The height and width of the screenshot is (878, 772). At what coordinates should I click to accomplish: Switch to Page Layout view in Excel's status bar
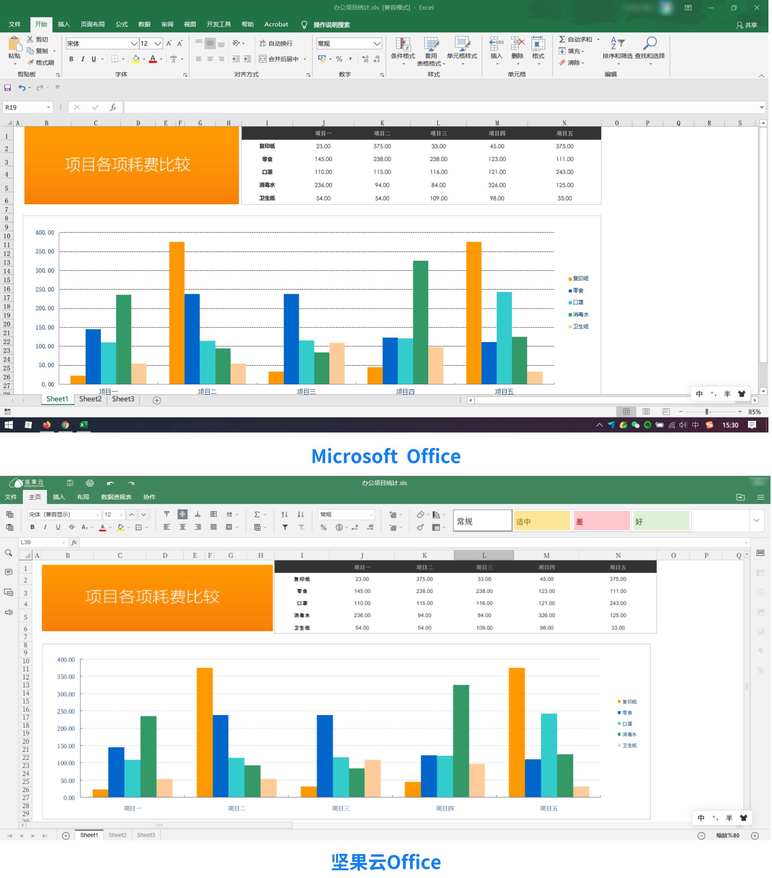pos(646,411)
